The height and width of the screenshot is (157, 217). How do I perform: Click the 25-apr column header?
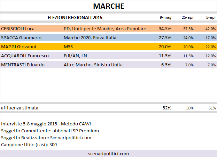pyautogui.click(x=188, y=17)
